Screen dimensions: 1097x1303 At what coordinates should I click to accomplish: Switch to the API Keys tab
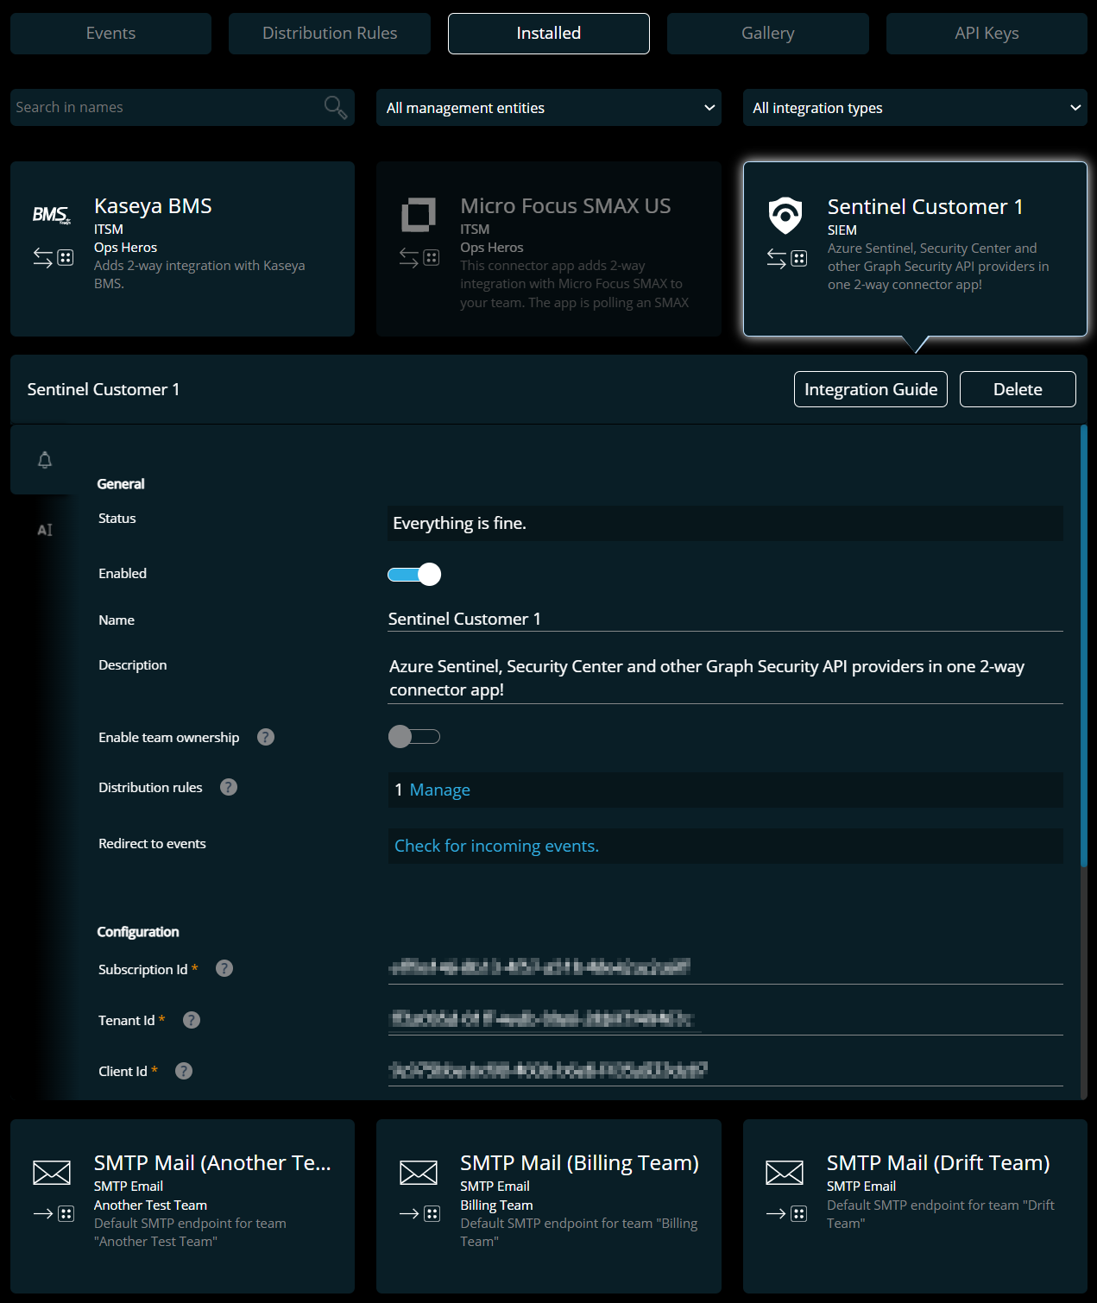click(x=987, y=34)
